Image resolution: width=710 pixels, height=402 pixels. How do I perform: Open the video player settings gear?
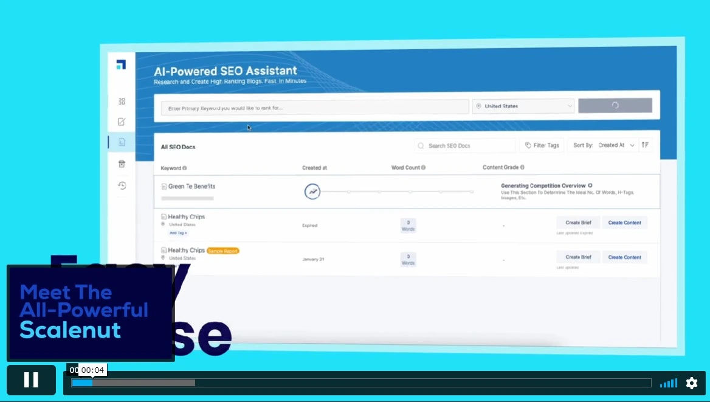coord(691,383)
